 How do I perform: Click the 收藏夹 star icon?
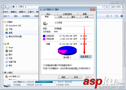pos(5,22)
